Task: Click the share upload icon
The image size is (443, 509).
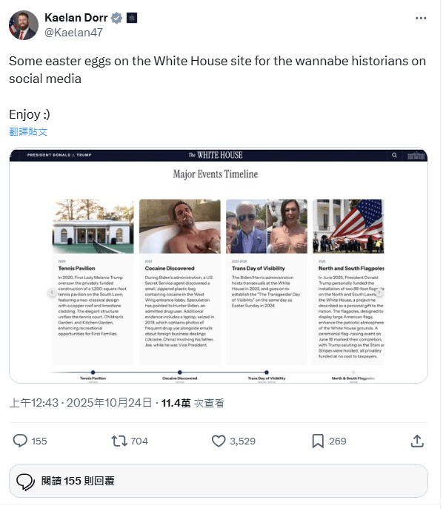Action: click(x=417, y=441)
